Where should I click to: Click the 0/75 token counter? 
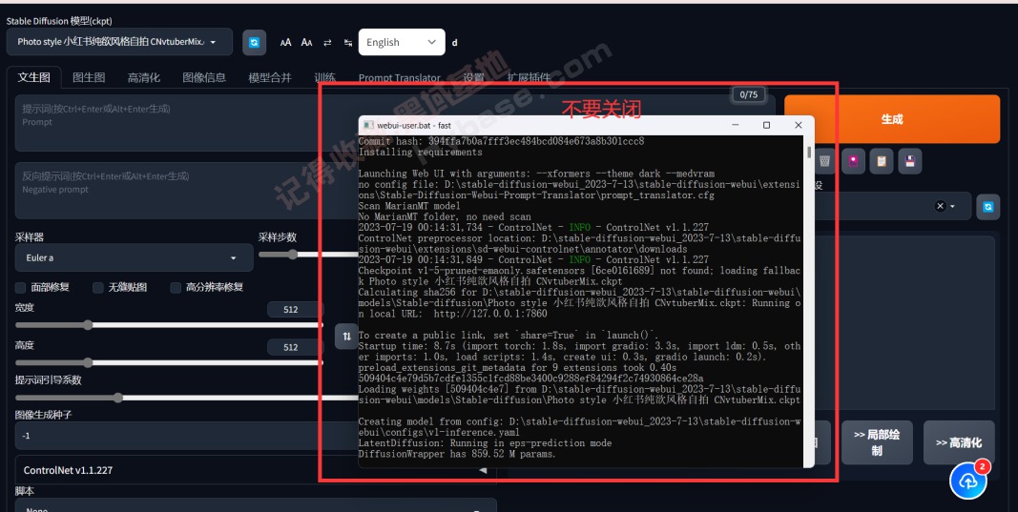click(x=749, y=94)
